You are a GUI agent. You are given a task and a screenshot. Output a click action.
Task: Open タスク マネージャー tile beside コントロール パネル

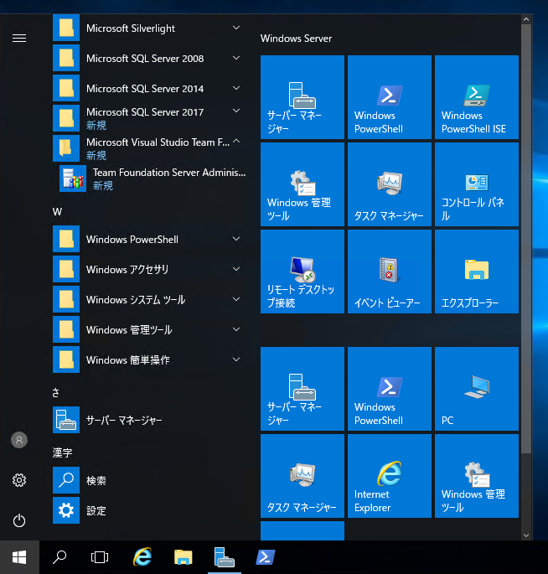[390, 184]
